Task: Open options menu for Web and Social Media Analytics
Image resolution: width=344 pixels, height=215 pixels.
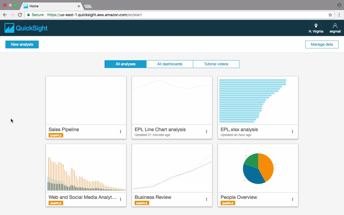Action: pos(120,199)
